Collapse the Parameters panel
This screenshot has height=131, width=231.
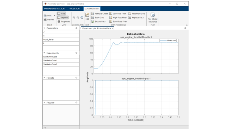click(x=44, y=28)
